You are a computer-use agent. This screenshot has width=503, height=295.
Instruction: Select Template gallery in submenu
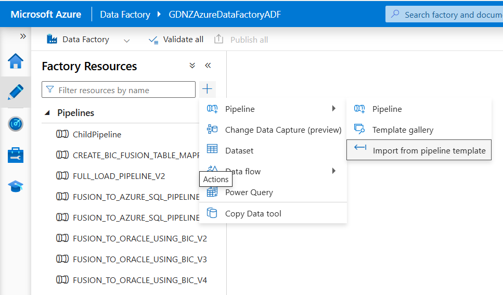pyautogui.click(x=419, y=130)
